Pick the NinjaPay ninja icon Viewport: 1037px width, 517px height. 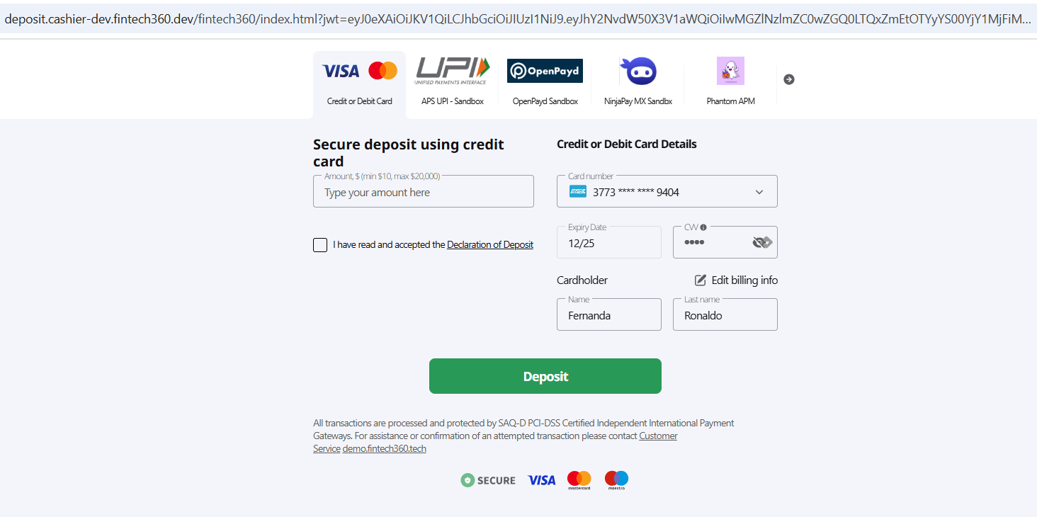637,71
